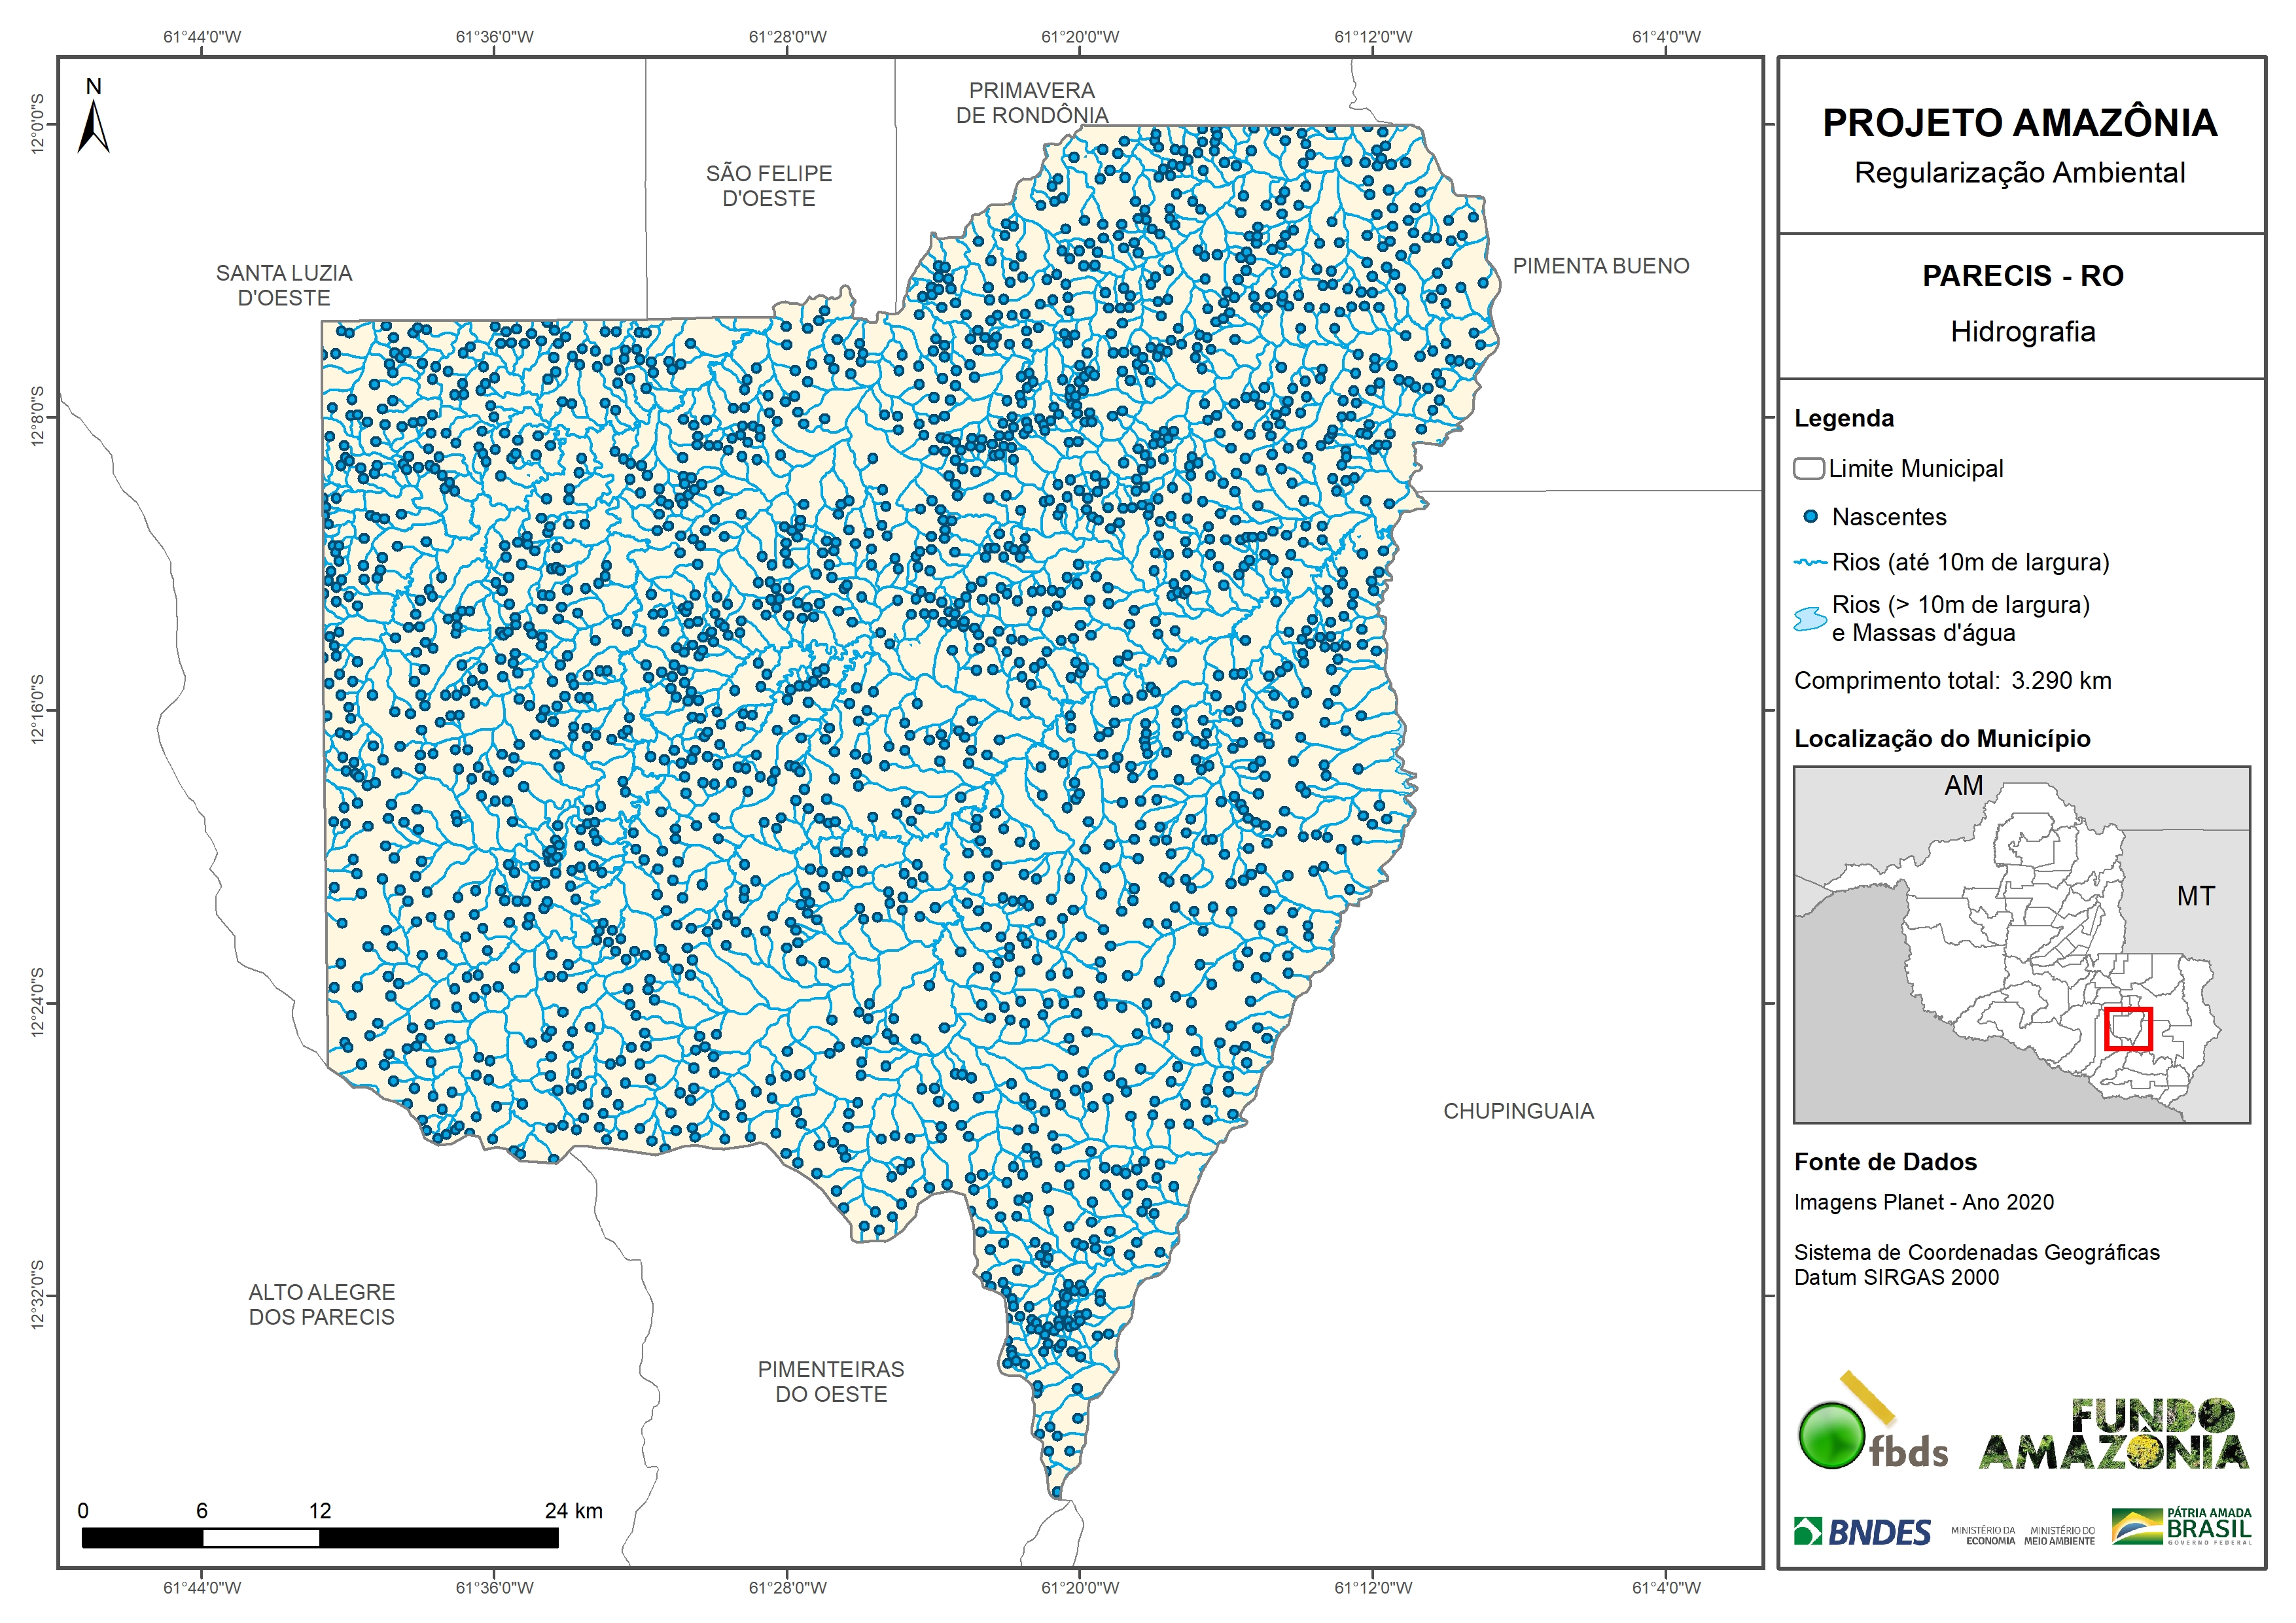Click the SANTA LUZIA D'OESTE label
Image resolution: width=2296 pixels, height=1623 pixels.
pyautogui.click(x=284, y=285)
